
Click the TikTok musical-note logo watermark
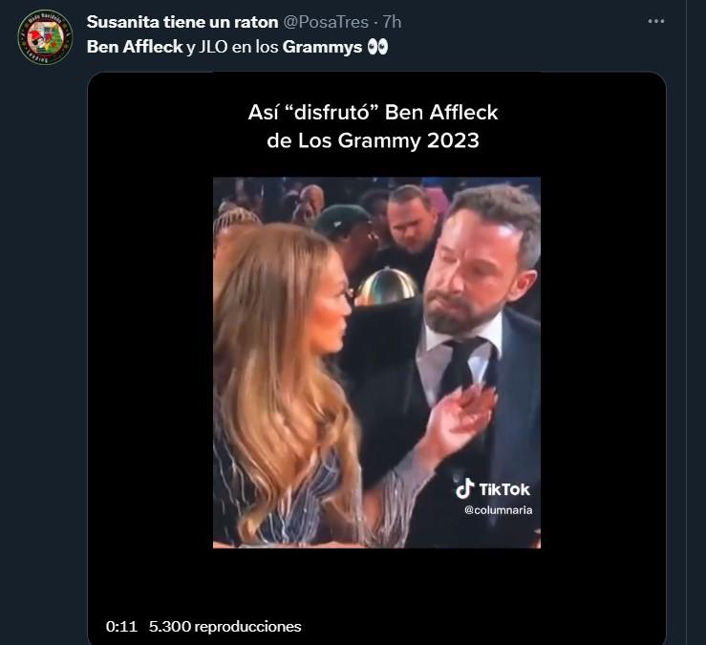[x=464, y=489]
